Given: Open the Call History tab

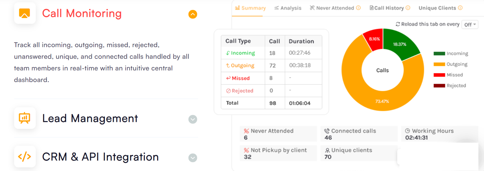Looking at the screenshot, I should (389, 8).
